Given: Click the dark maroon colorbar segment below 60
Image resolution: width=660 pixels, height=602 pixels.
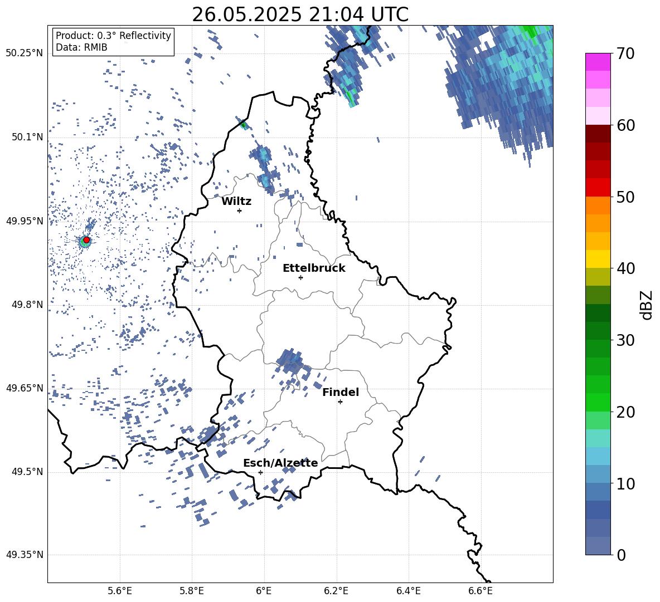Looking at the screenshot, I should tap(598, 134).
